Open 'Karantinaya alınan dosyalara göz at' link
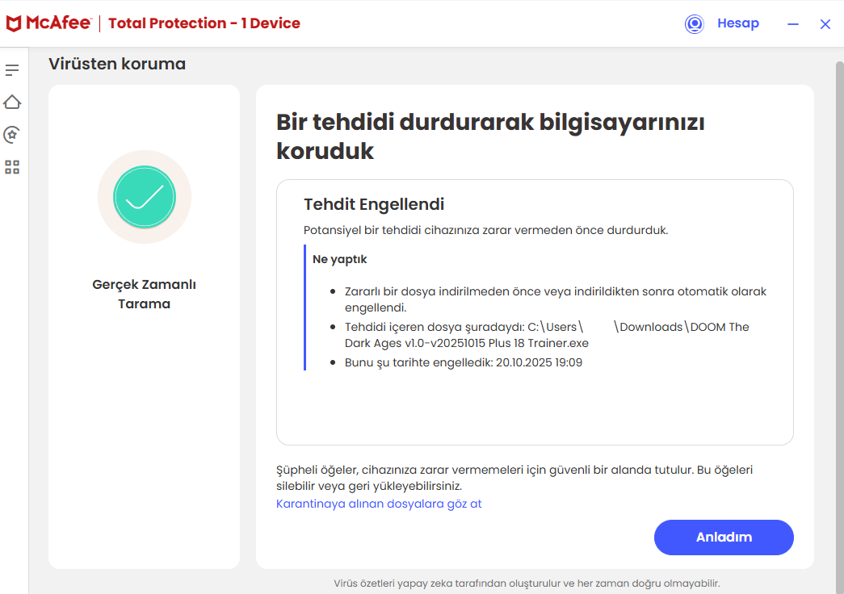Viewport: 844px width, 594px height. click(379, 504)
